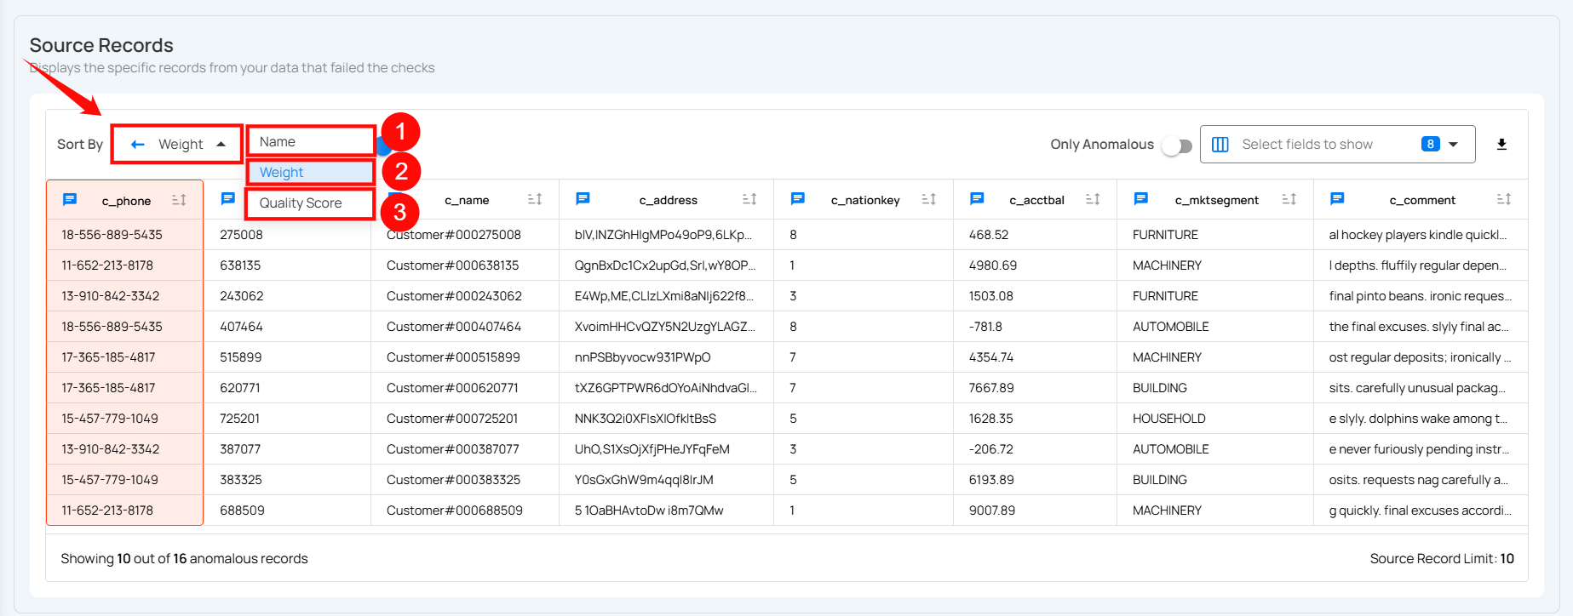
Task: Open the comment icon on the c_nationkey column
Action: coord(797,199)
